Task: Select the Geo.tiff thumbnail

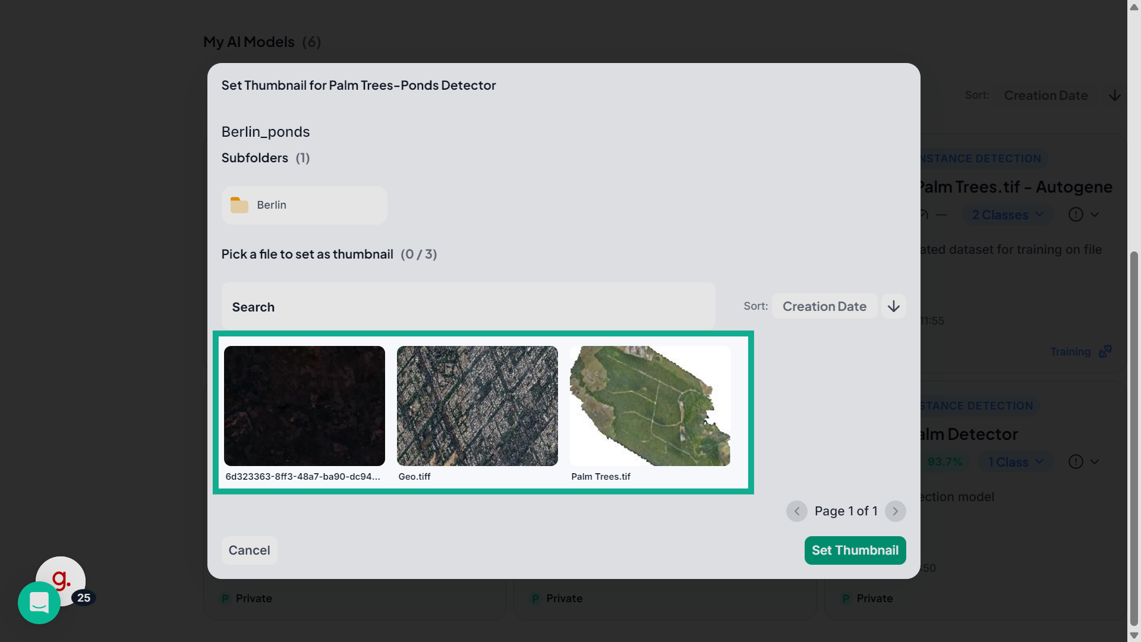Action: [477, 406]
